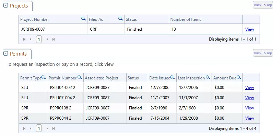This screenshot has width=273, height=136.
Task: Open the Filed As search filter icon
Action: [x=120, y=19]
